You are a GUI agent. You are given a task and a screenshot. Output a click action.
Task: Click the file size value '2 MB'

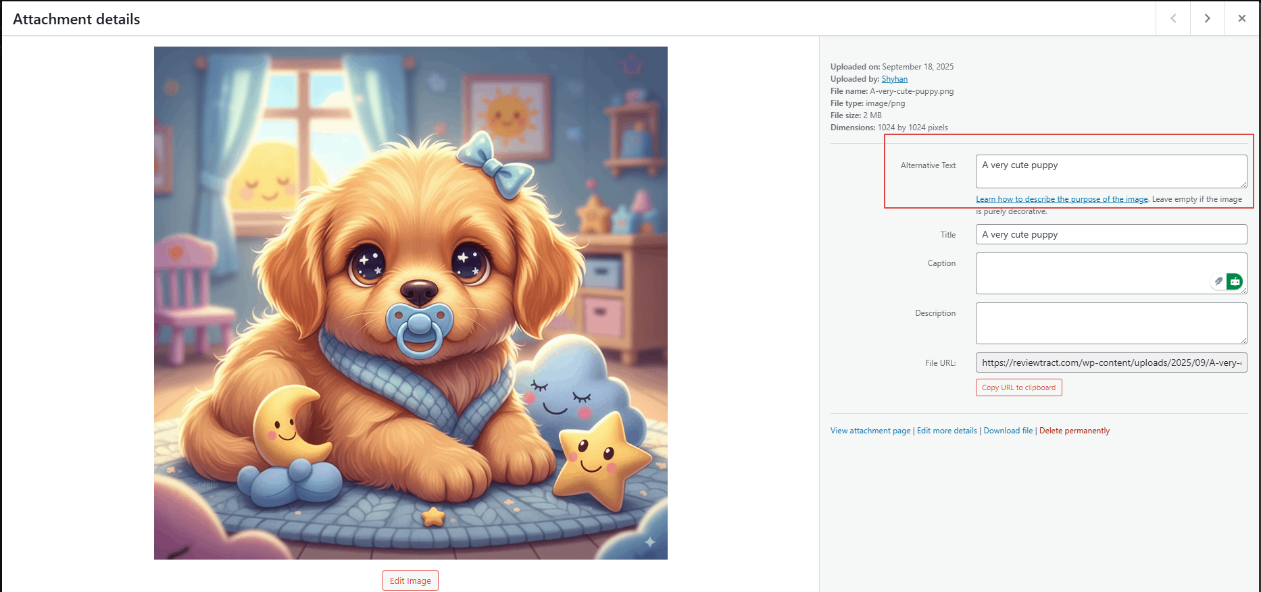872,115
